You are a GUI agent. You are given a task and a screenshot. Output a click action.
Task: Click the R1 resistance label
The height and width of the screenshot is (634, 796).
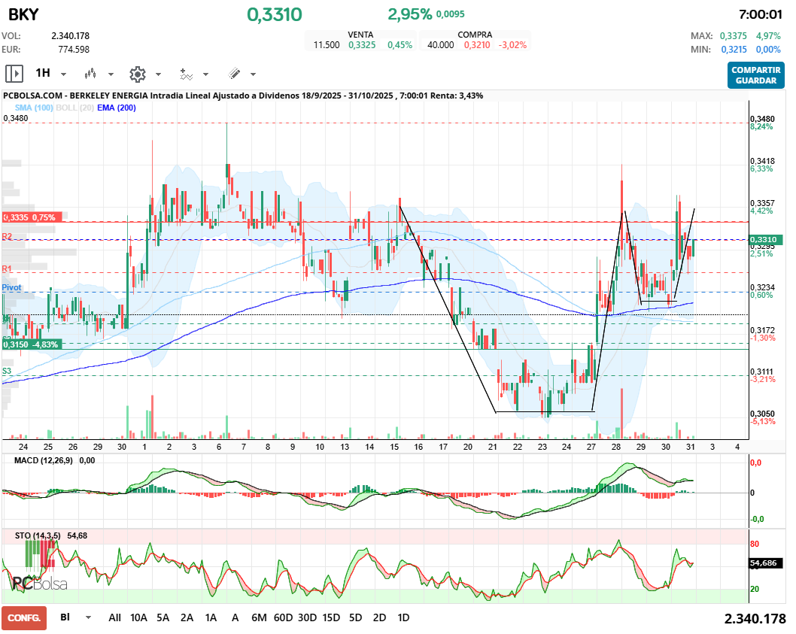[x=7, y=268]
